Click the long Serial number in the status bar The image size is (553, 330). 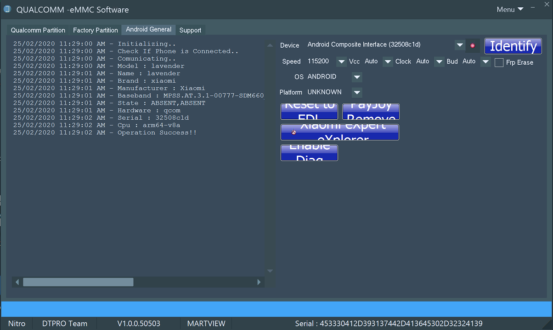click(389, 324)
